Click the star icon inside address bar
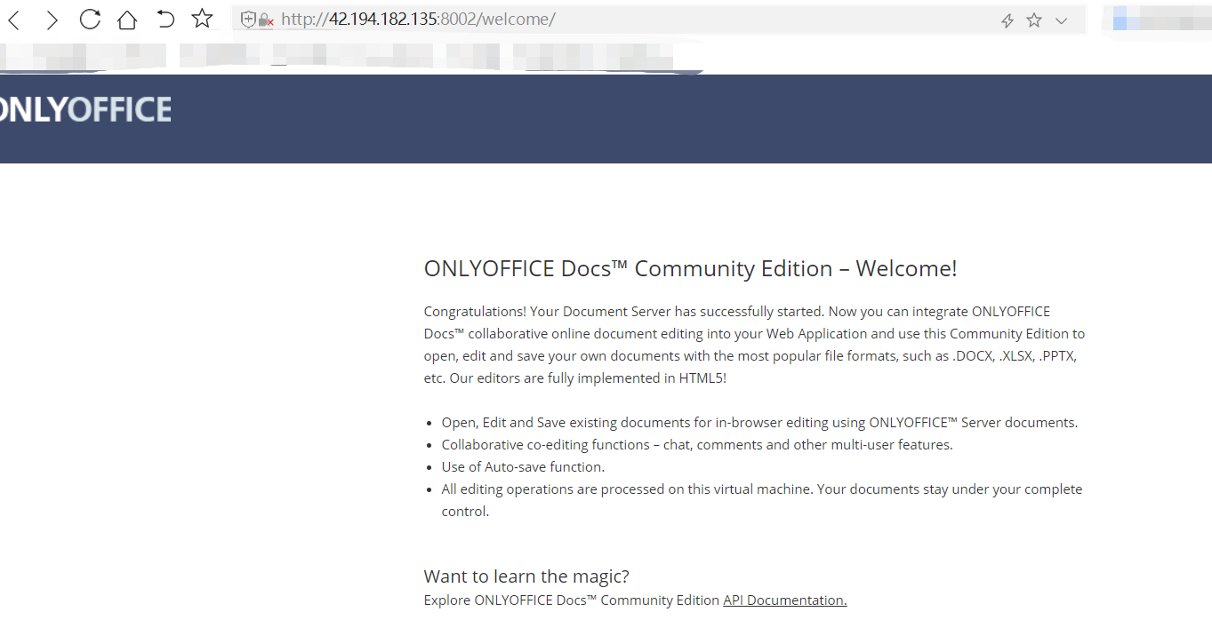Image resolution: width=1212 pixels, height=620 pixels. coord(1034,20)
